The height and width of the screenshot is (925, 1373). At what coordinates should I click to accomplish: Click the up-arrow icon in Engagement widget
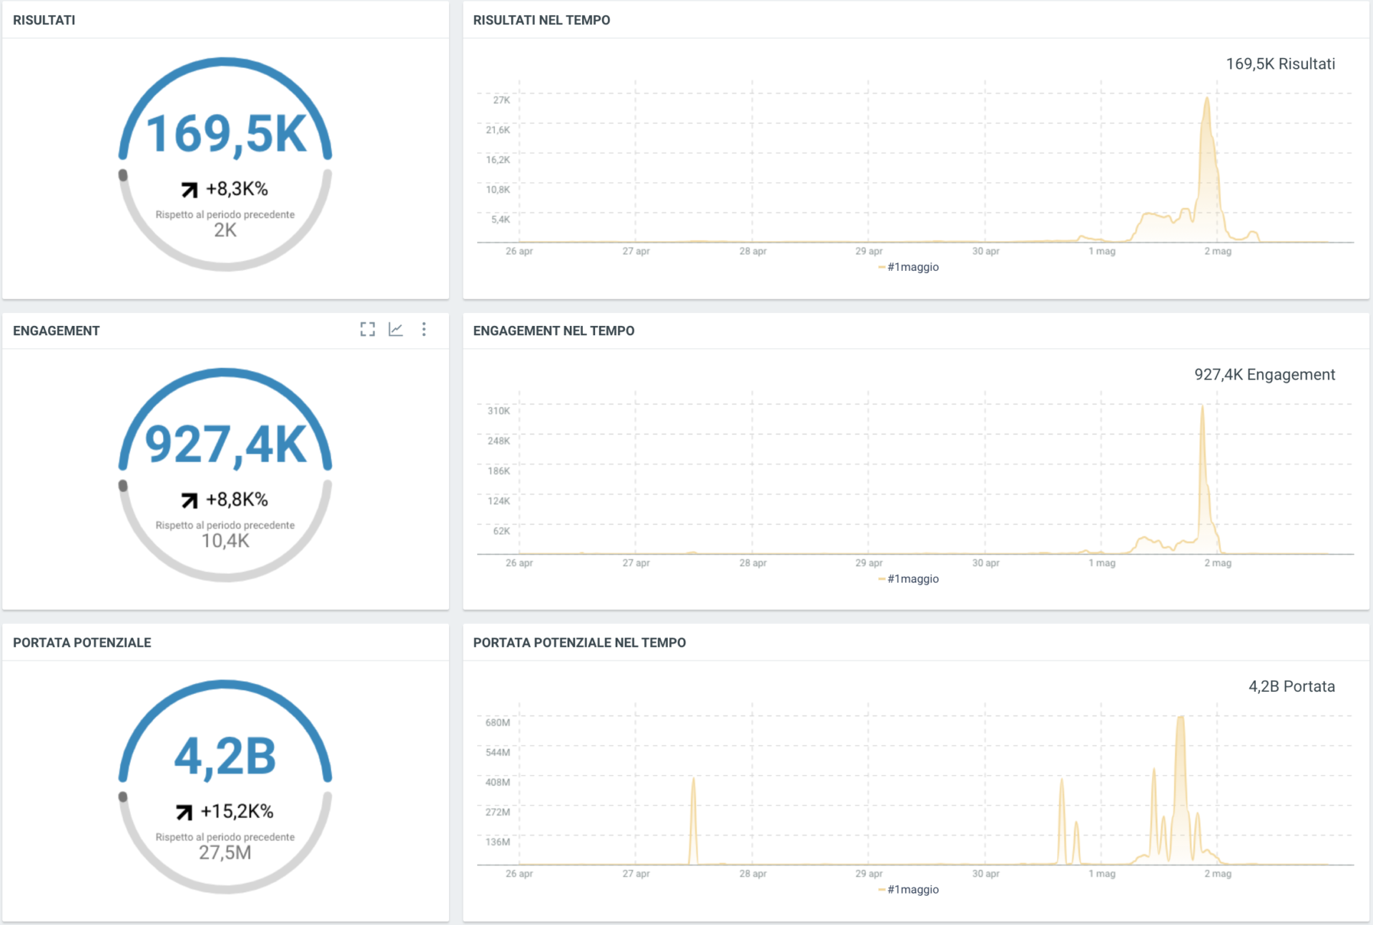[189, 500]
